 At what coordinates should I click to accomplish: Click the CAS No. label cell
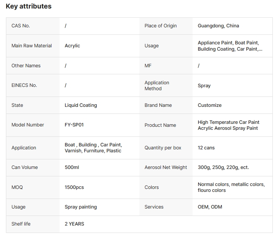tap(21, 26)
